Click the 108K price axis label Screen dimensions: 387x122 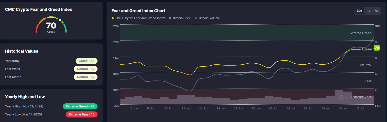(x=116, y=74)
